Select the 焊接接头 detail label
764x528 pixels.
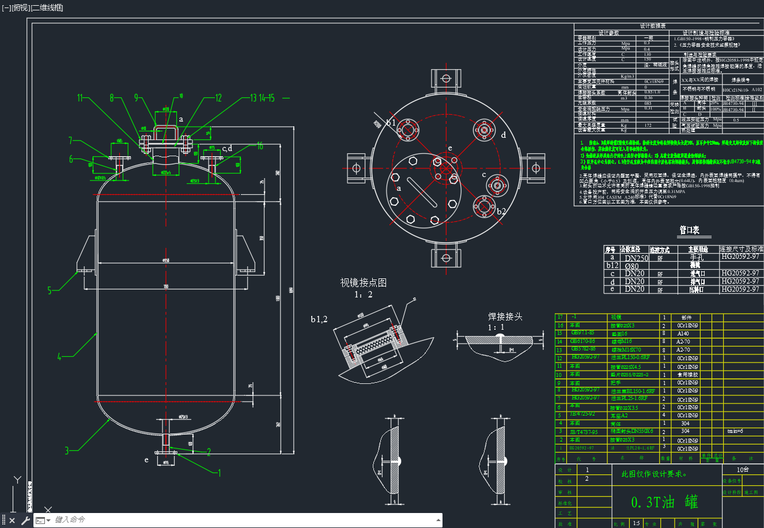click(505, 316)
